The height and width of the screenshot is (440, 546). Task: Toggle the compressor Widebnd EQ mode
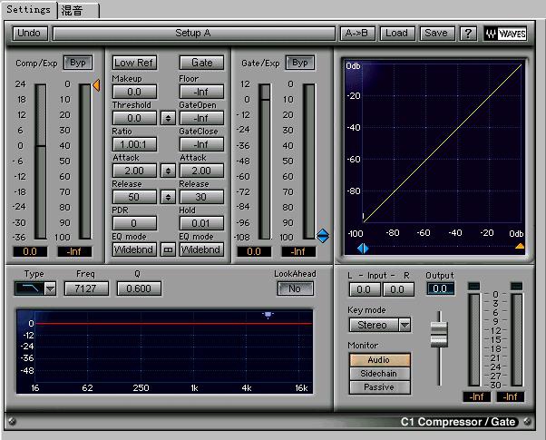point(134,249)
